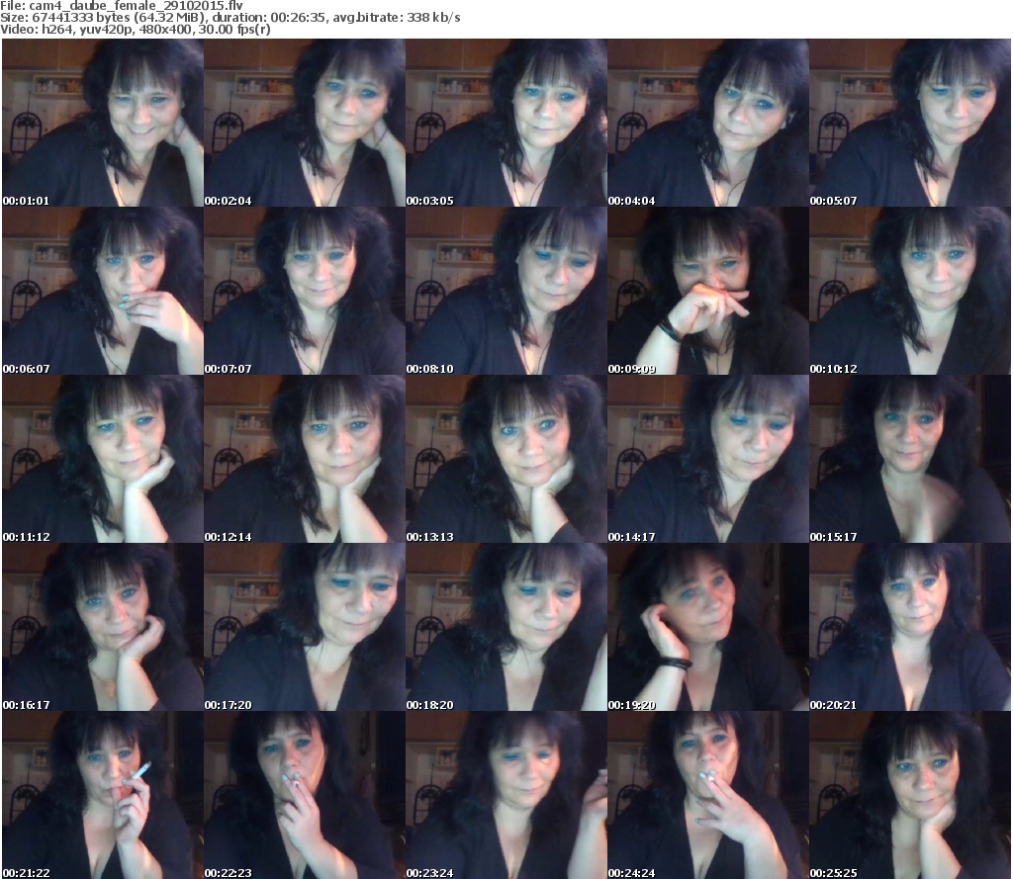1013x879 pixels.
Task: Pick the thumbnail frame stamped 00:13:13
Action: 506,459
